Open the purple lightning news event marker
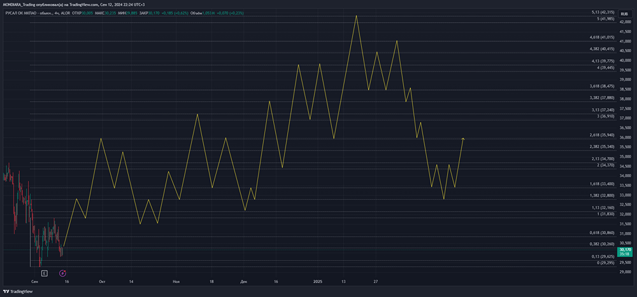The image size is (637, 297). point(63,273)
